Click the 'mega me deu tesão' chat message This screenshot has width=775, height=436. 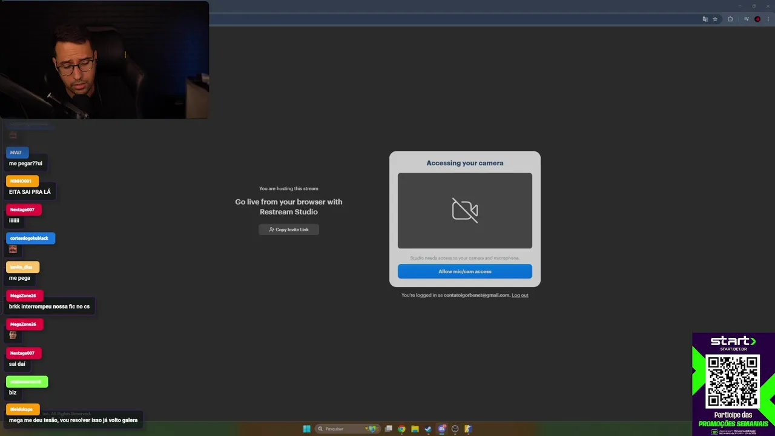click(73, 420)
